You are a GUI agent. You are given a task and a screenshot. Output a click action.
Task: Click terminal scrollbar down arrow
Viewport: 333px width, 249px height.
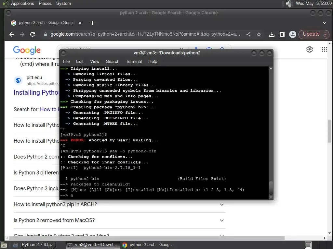pos(271,197)
